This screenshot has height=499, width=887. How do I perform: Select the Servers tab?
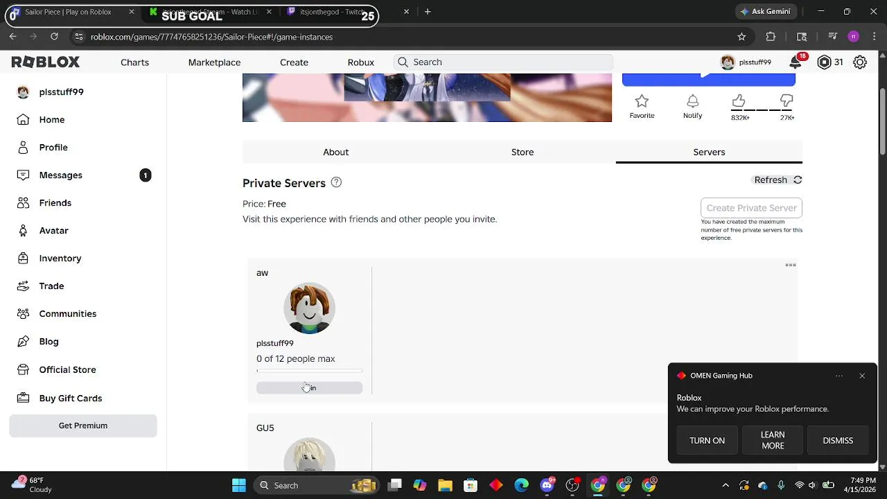point(709,152)
